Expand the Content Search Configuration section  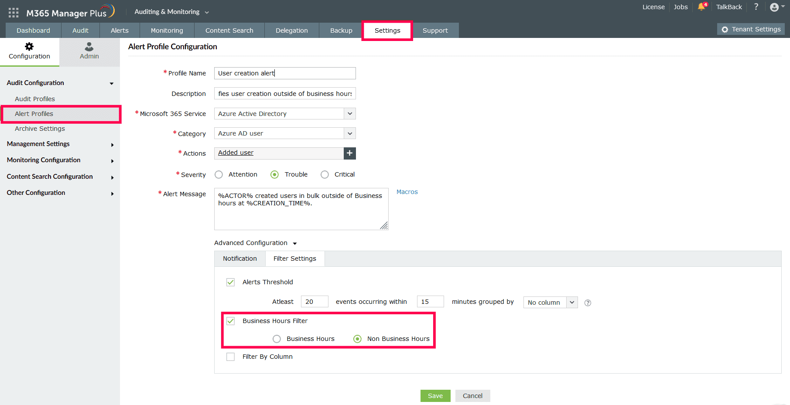pos(60,177)
